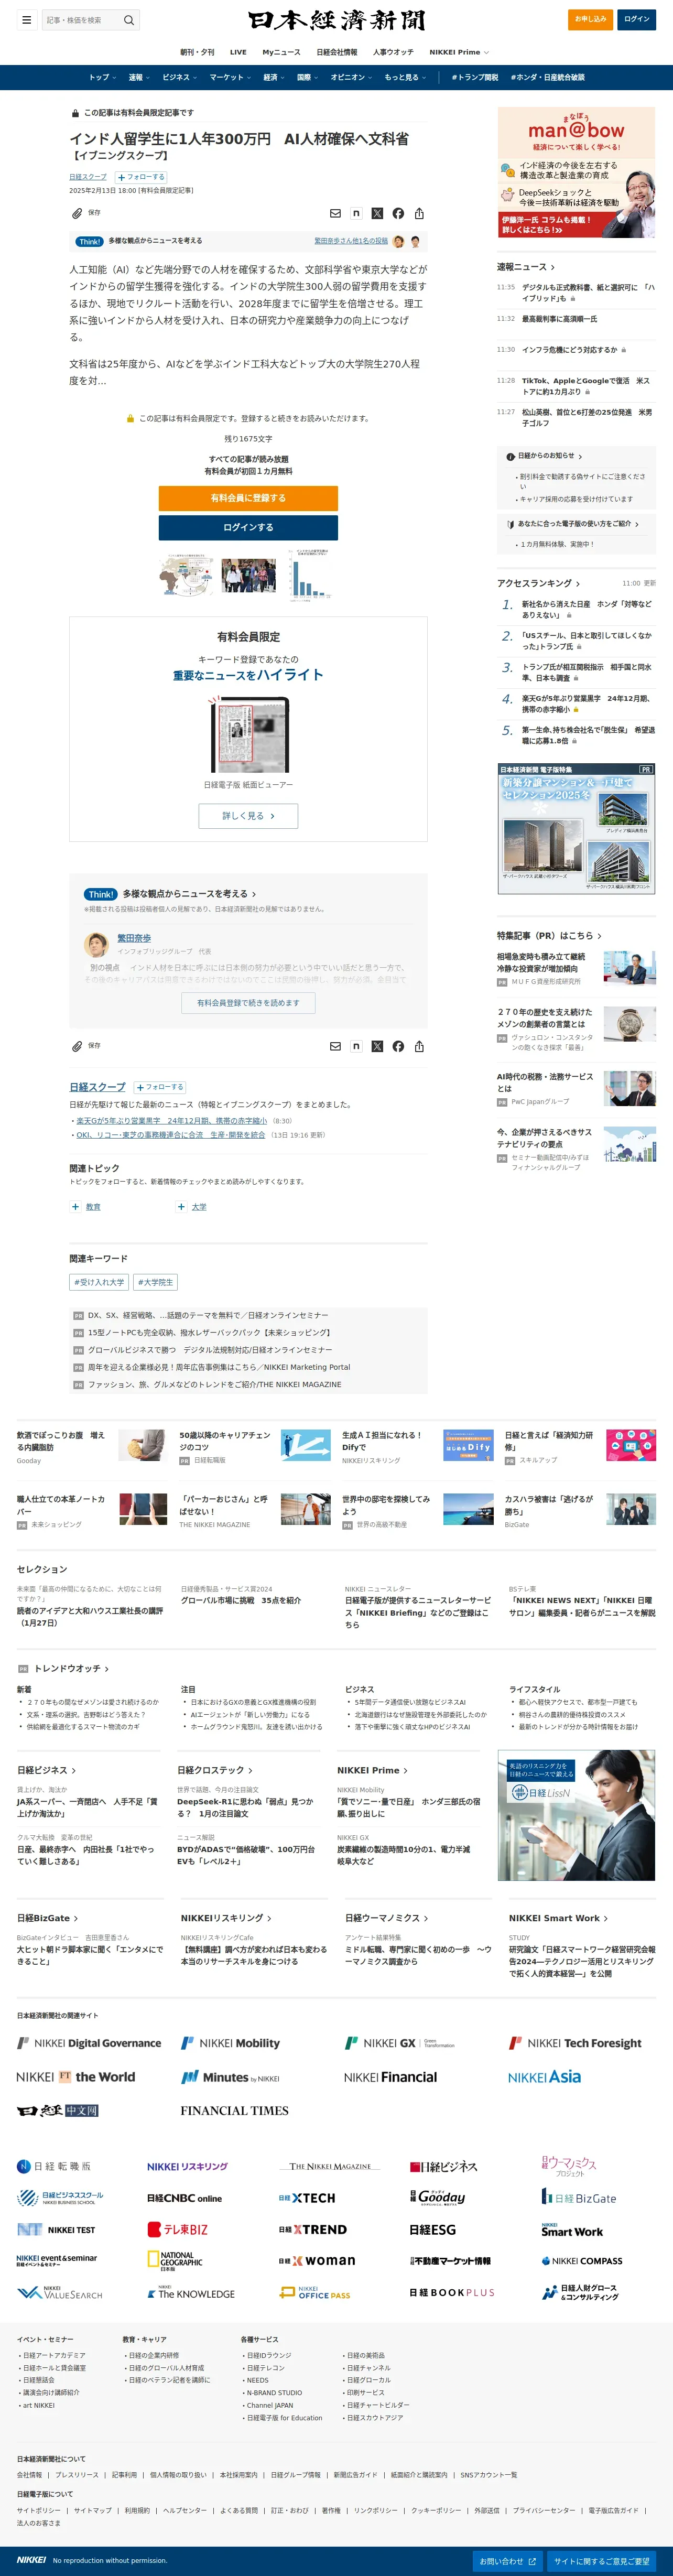The width and height of the screenshot is (673, 2576).
Task: Click 有料会員登録で続きを読めます button
Action: (248, 1002)
